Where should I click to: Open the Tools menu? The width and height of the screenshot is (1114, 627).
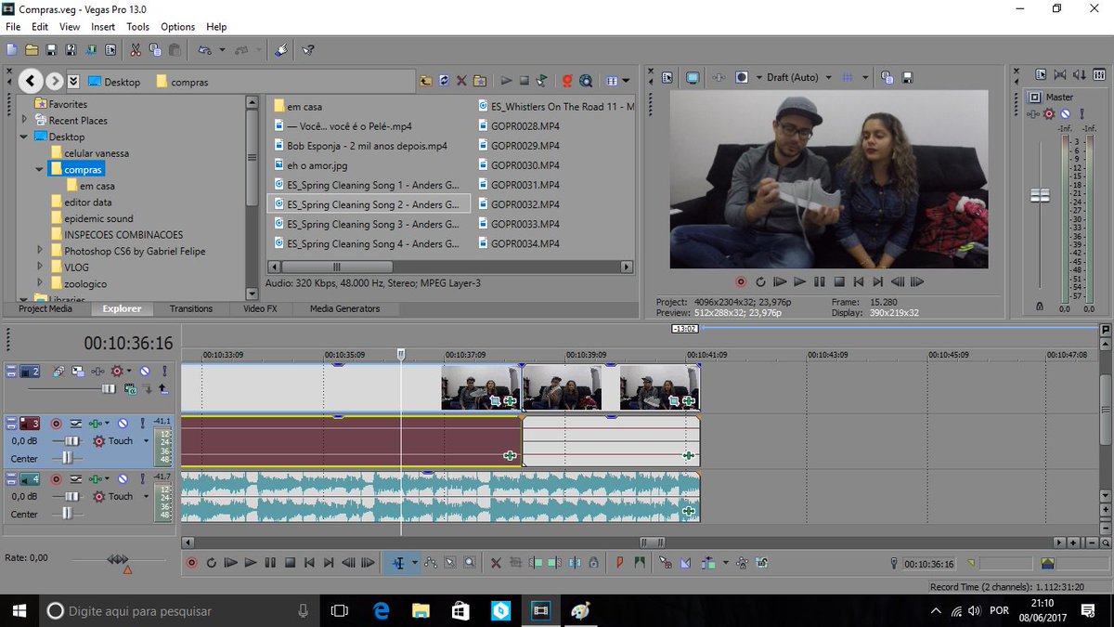coord(138,27)
